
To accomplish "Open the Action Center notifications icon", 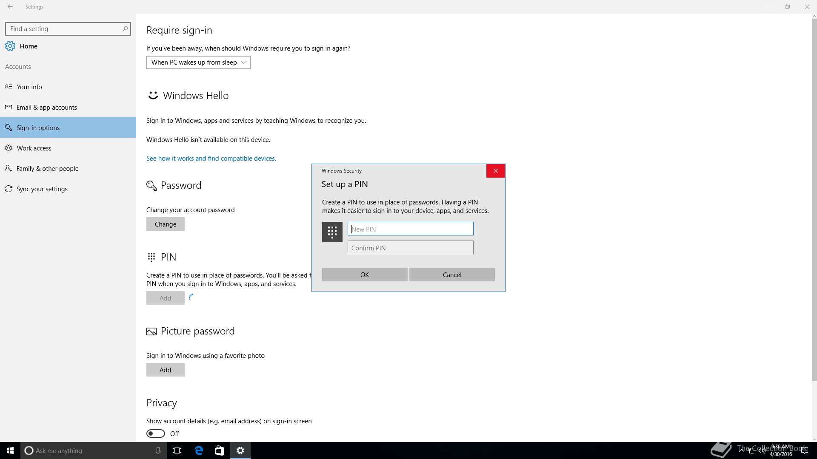I will pos(806,450).
